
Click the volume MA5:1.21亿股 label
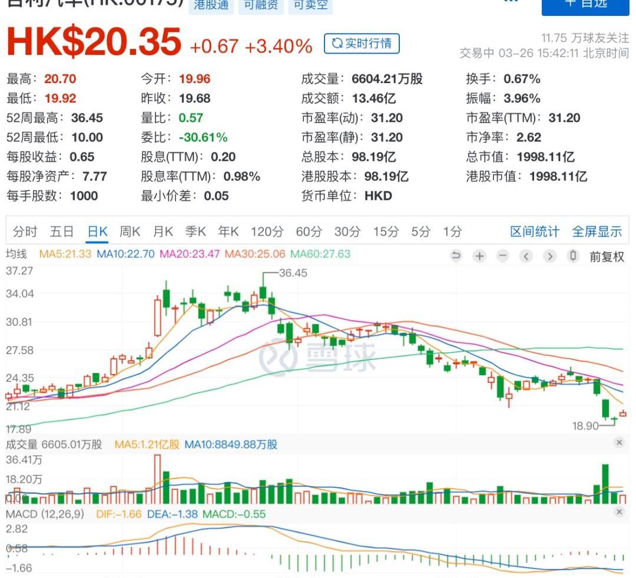147,444
